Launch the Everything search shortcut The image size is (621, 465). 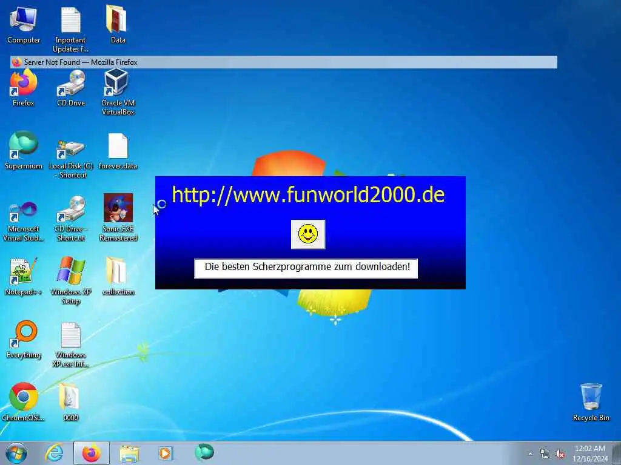[x=24, y=340]
